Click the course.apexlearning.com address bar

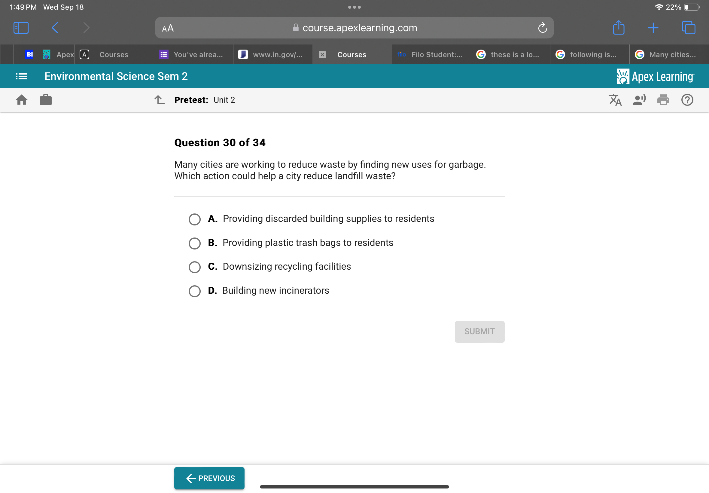(354, 28)
